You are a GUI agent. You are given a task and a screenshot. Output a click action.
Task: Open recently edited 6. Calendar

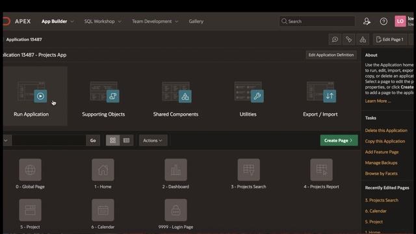tap(376, 211)
